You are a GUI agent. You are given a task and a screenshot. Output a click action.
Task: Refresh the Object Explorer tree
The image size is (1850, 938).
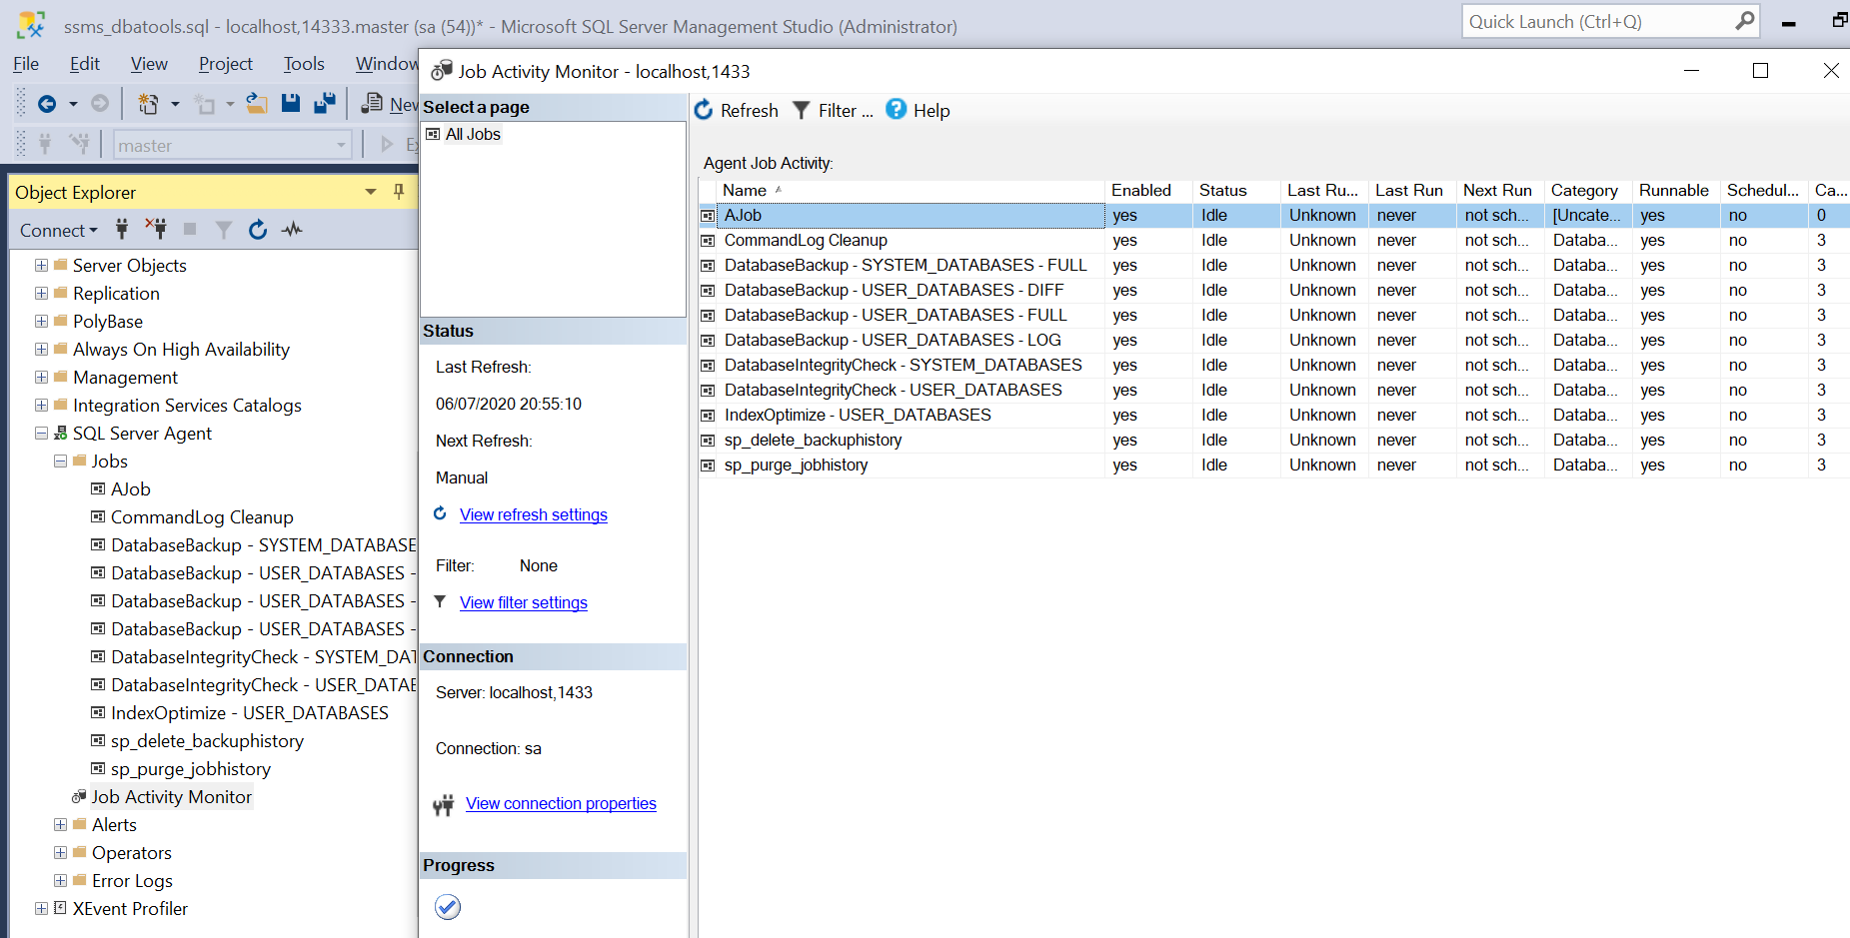click(258, 230)
